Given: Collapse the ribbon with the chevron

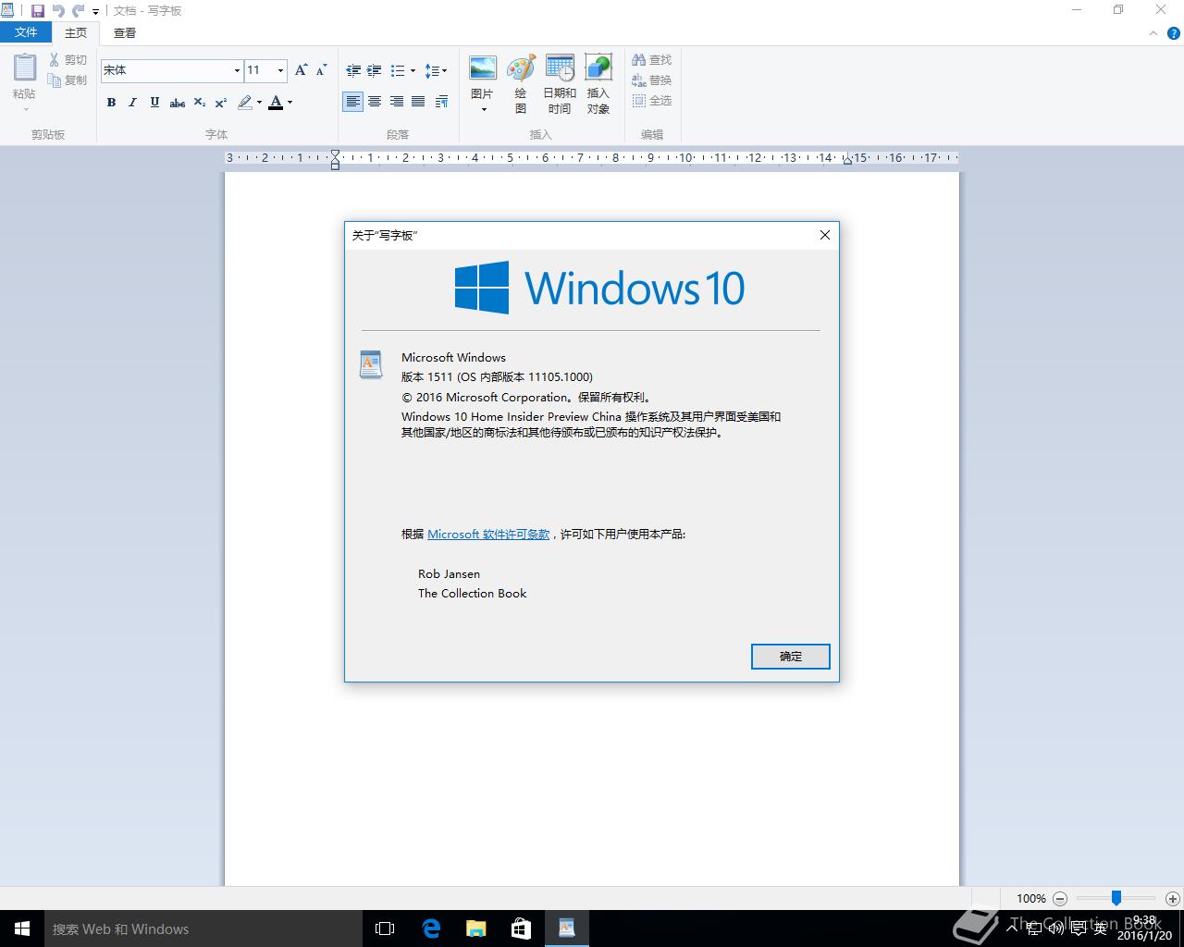Looking at the screenshot, I should coord(1153,33).
